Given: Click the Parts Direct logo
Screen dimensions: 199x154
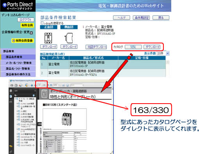Looking at the screenshot, I should click(x=18, y=6).
